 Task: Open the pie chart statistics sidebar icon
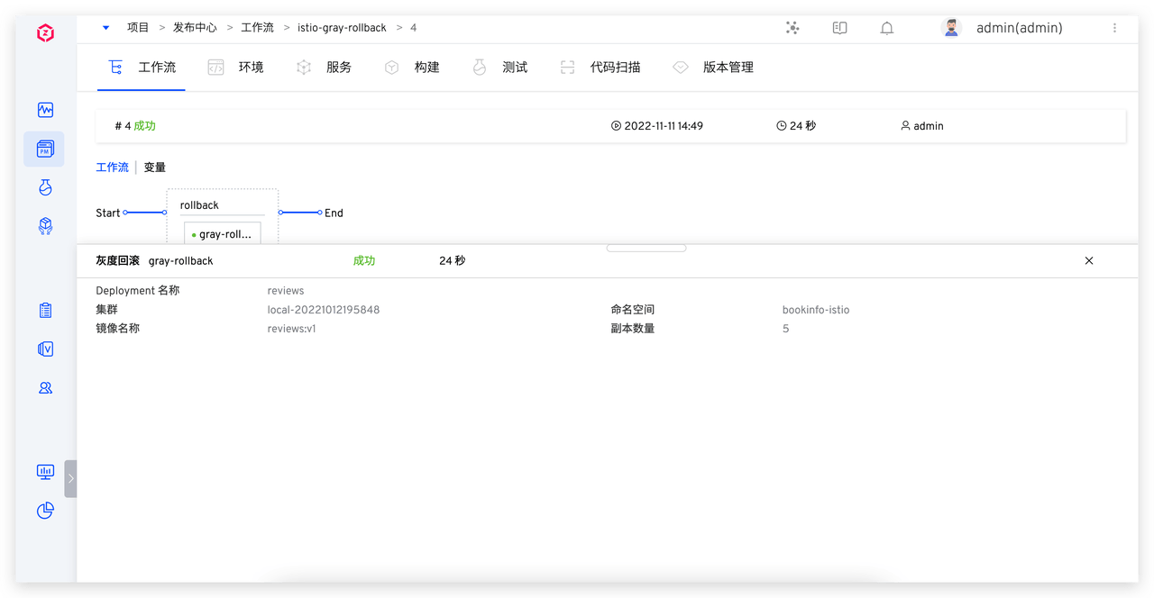(x=45, y=511)
